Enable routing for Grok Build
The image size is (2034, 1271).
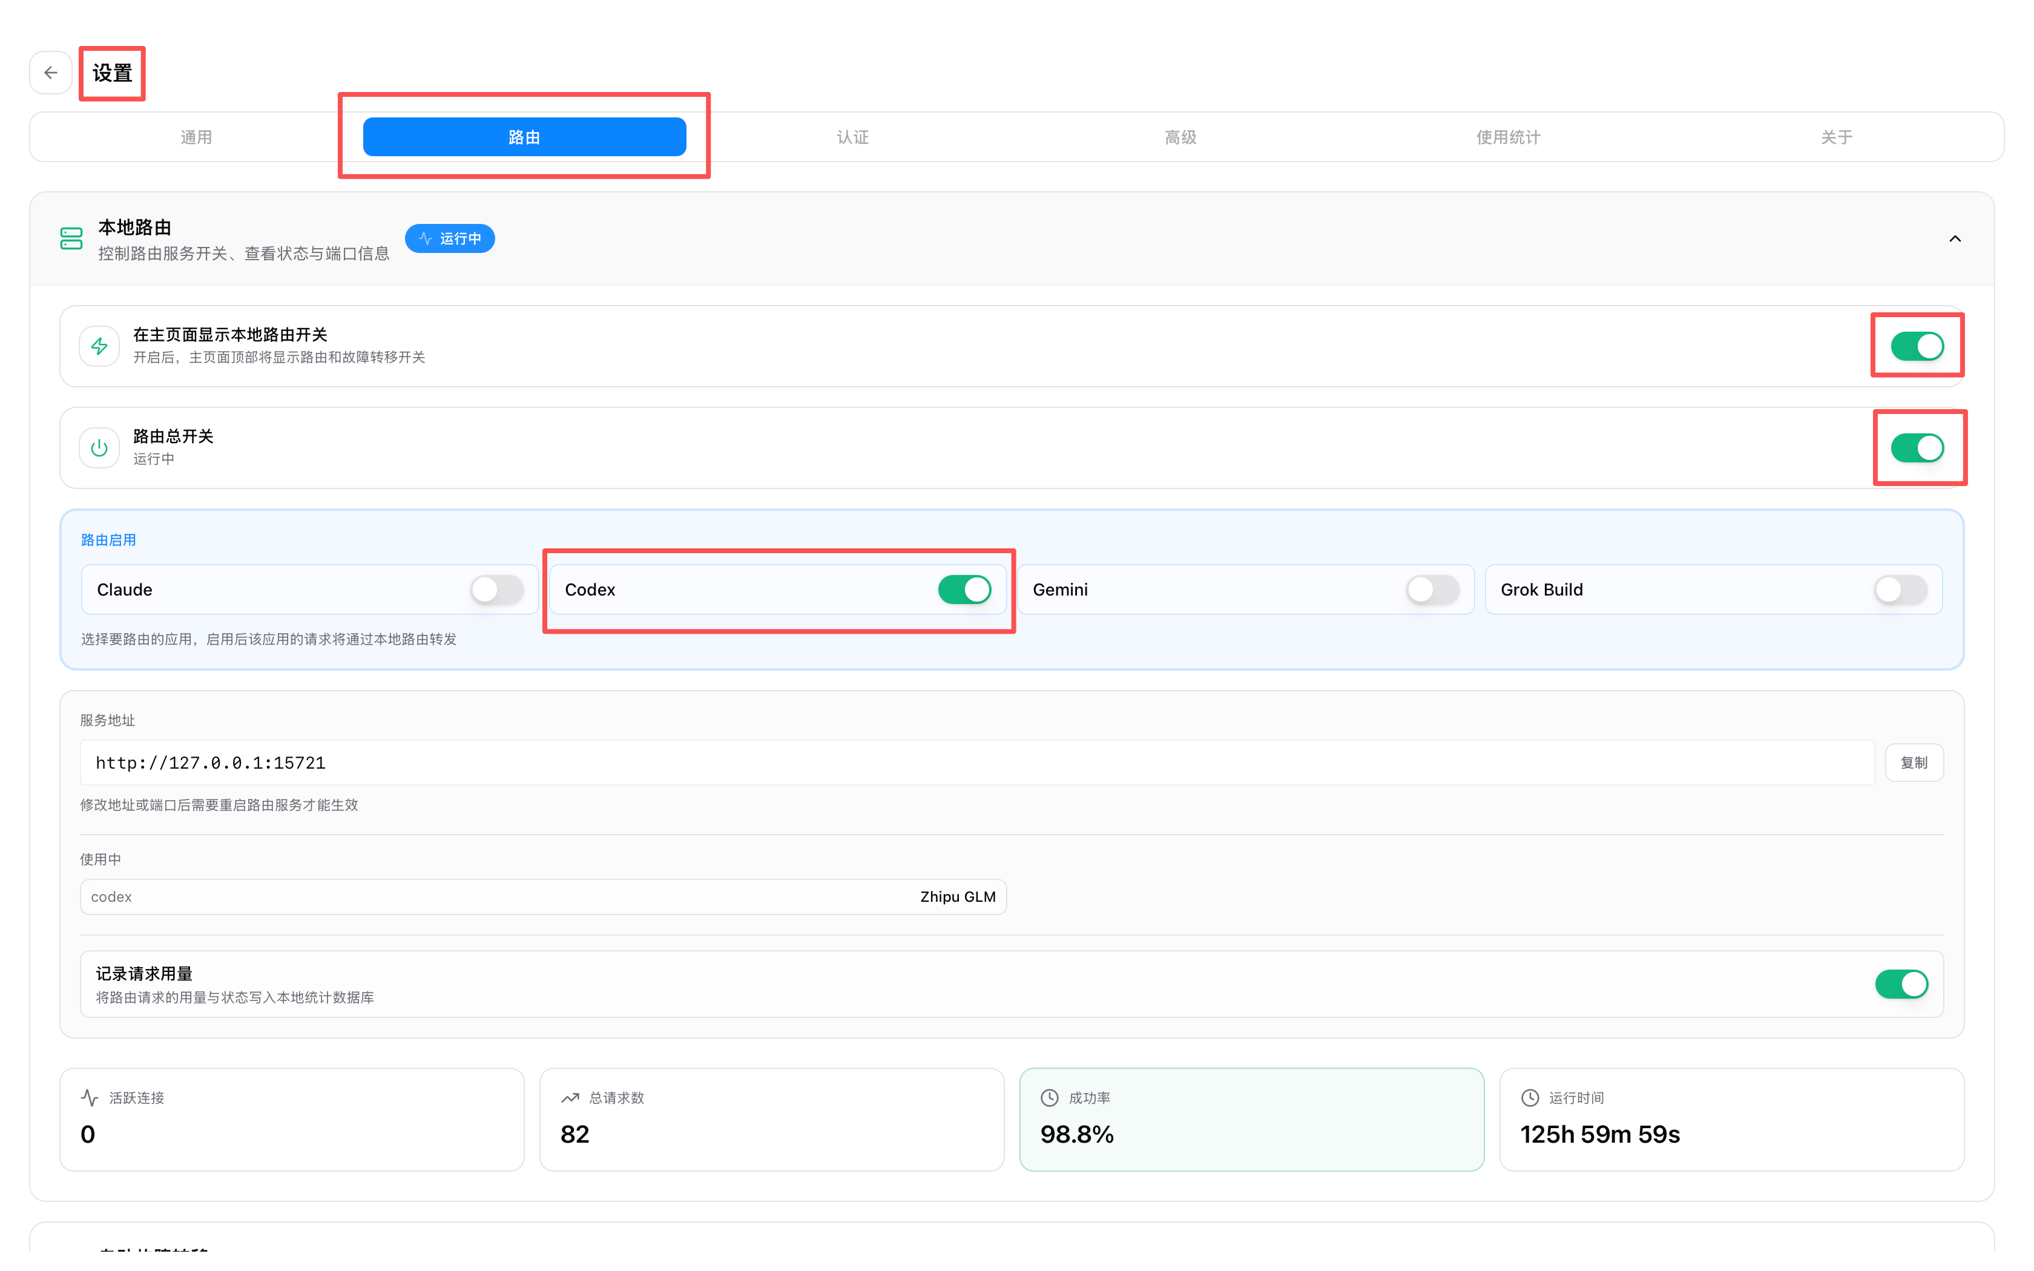click(1901, 590)
